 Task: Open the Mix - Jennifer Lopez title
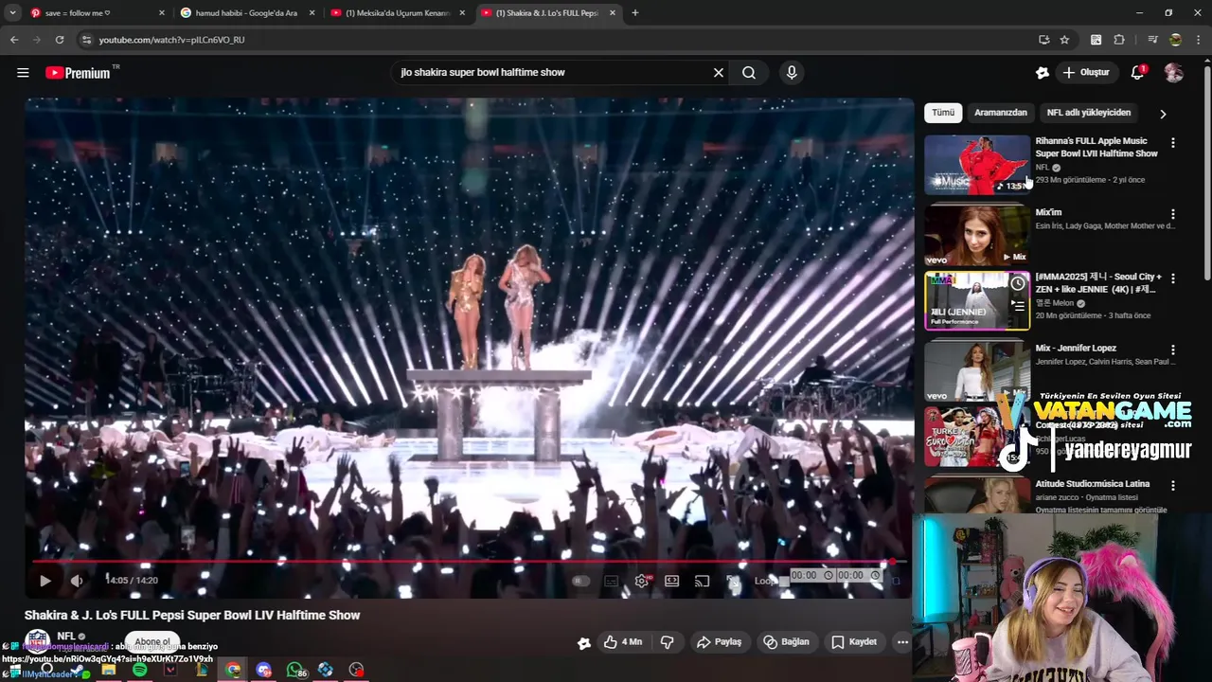coord(1076,349)
